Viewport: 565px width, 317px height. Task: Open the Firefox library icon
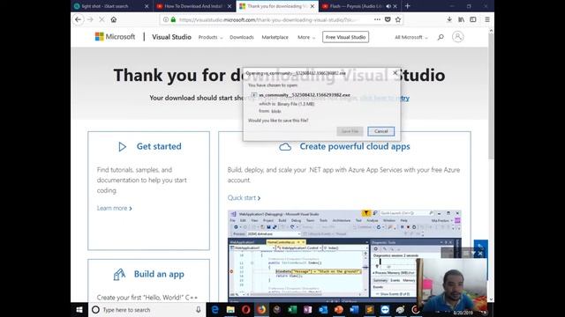pyautogui.click(x=461, y=19)
